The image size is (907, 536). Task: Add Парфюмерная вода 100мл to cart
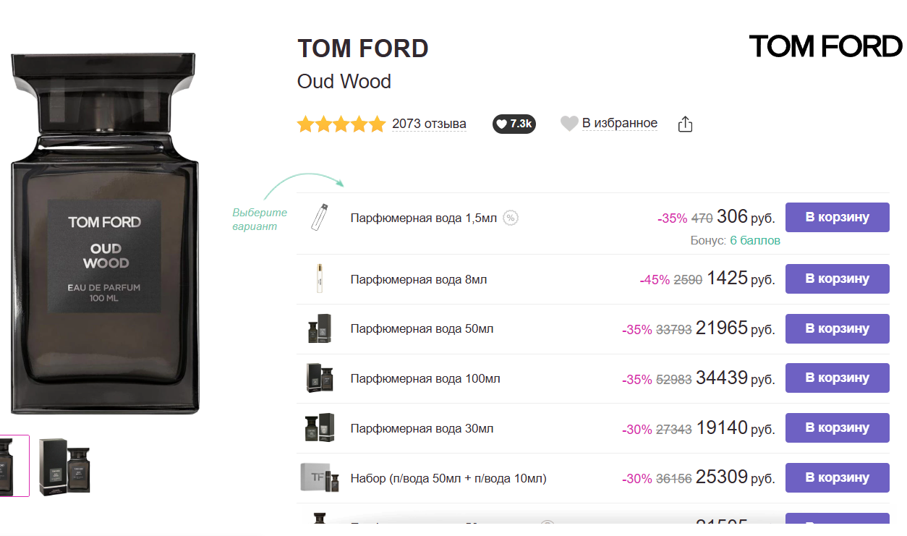[x=837, y=378]
